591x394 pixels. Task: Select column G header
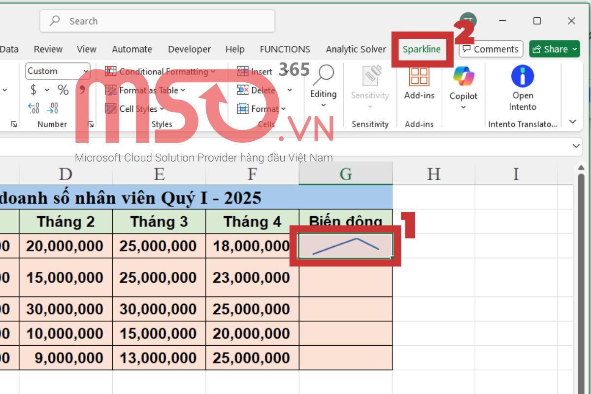coord(346,174)
